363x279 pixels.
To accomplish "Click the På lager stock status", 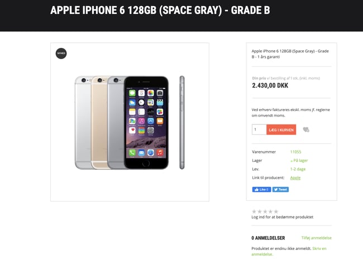I will 299,160.
